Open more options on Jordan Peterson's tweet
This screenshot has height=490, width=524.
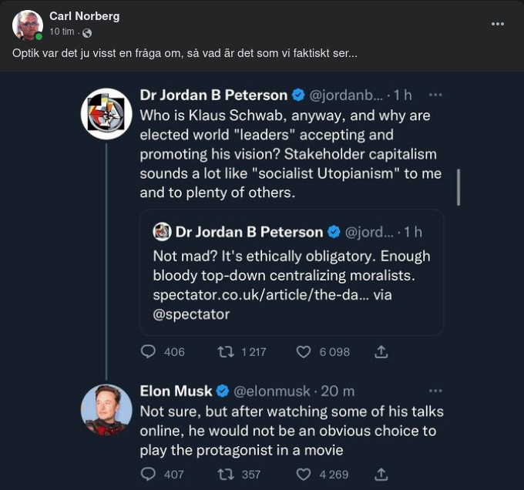point(435,95)
